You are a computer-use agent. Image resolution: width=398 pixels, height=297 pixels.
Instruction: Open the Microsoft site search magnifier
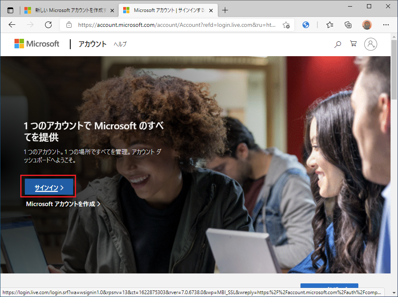[x=338, y=44]
